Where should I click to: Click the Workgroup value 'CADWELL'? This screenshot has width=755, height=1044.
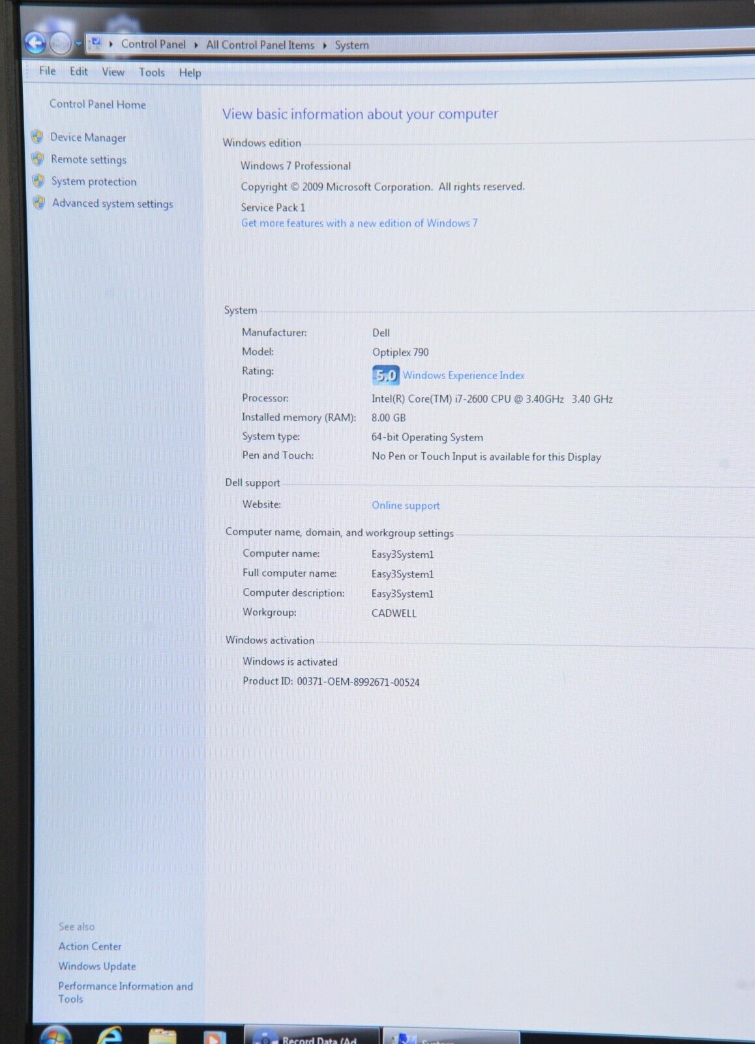point(394,613)
